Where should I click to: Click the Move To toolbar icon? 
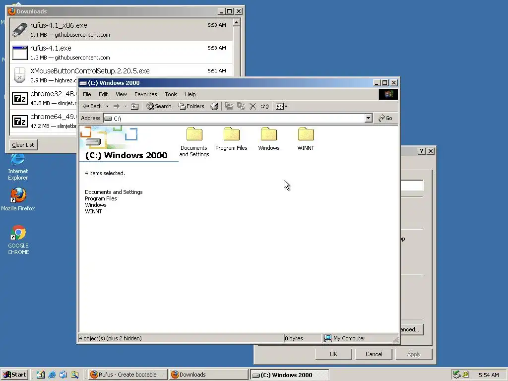(229, 106)
